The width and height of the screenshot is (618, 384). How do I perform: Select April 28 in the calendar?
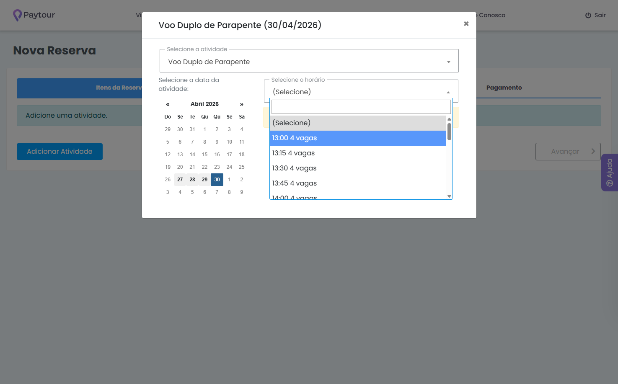[192, 180]
